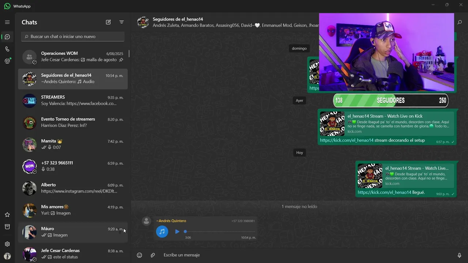The width and height of the screenshot is (468, 263).
Task: Click the group avatar in chat header
Action: coord(143,22)
